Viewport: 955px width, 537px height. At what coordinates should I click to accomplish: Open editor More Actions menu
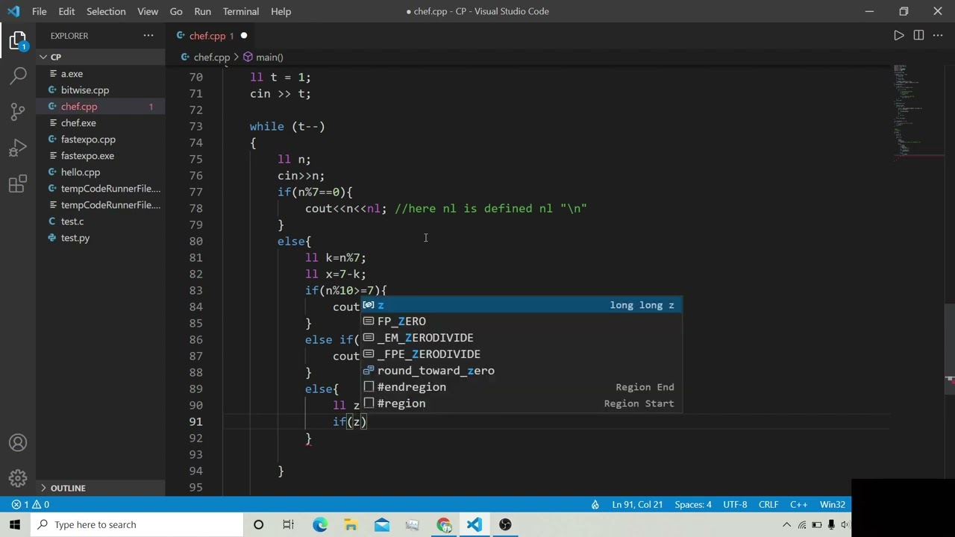click(938, 36)
